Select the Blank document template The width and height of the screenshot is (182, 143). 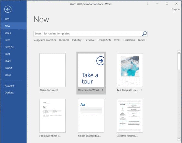coord(52,70)
